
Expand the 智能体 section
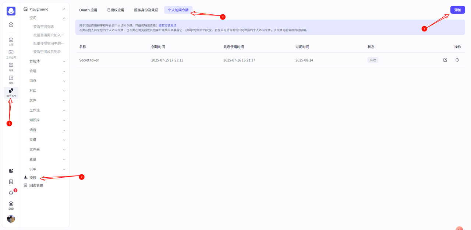tap(64, 61)
